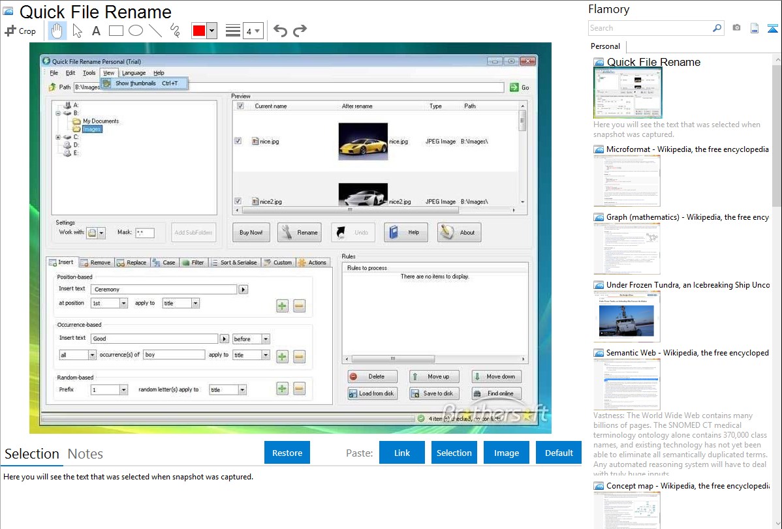The height and width of the screenshot is (529, 782).
Task: Open the File menu
Action: pos(54,73)
